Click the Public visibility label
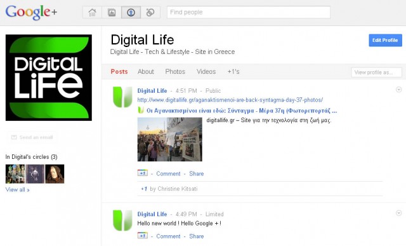The height and width of the screenshot is (246, 406). [213, 91]
